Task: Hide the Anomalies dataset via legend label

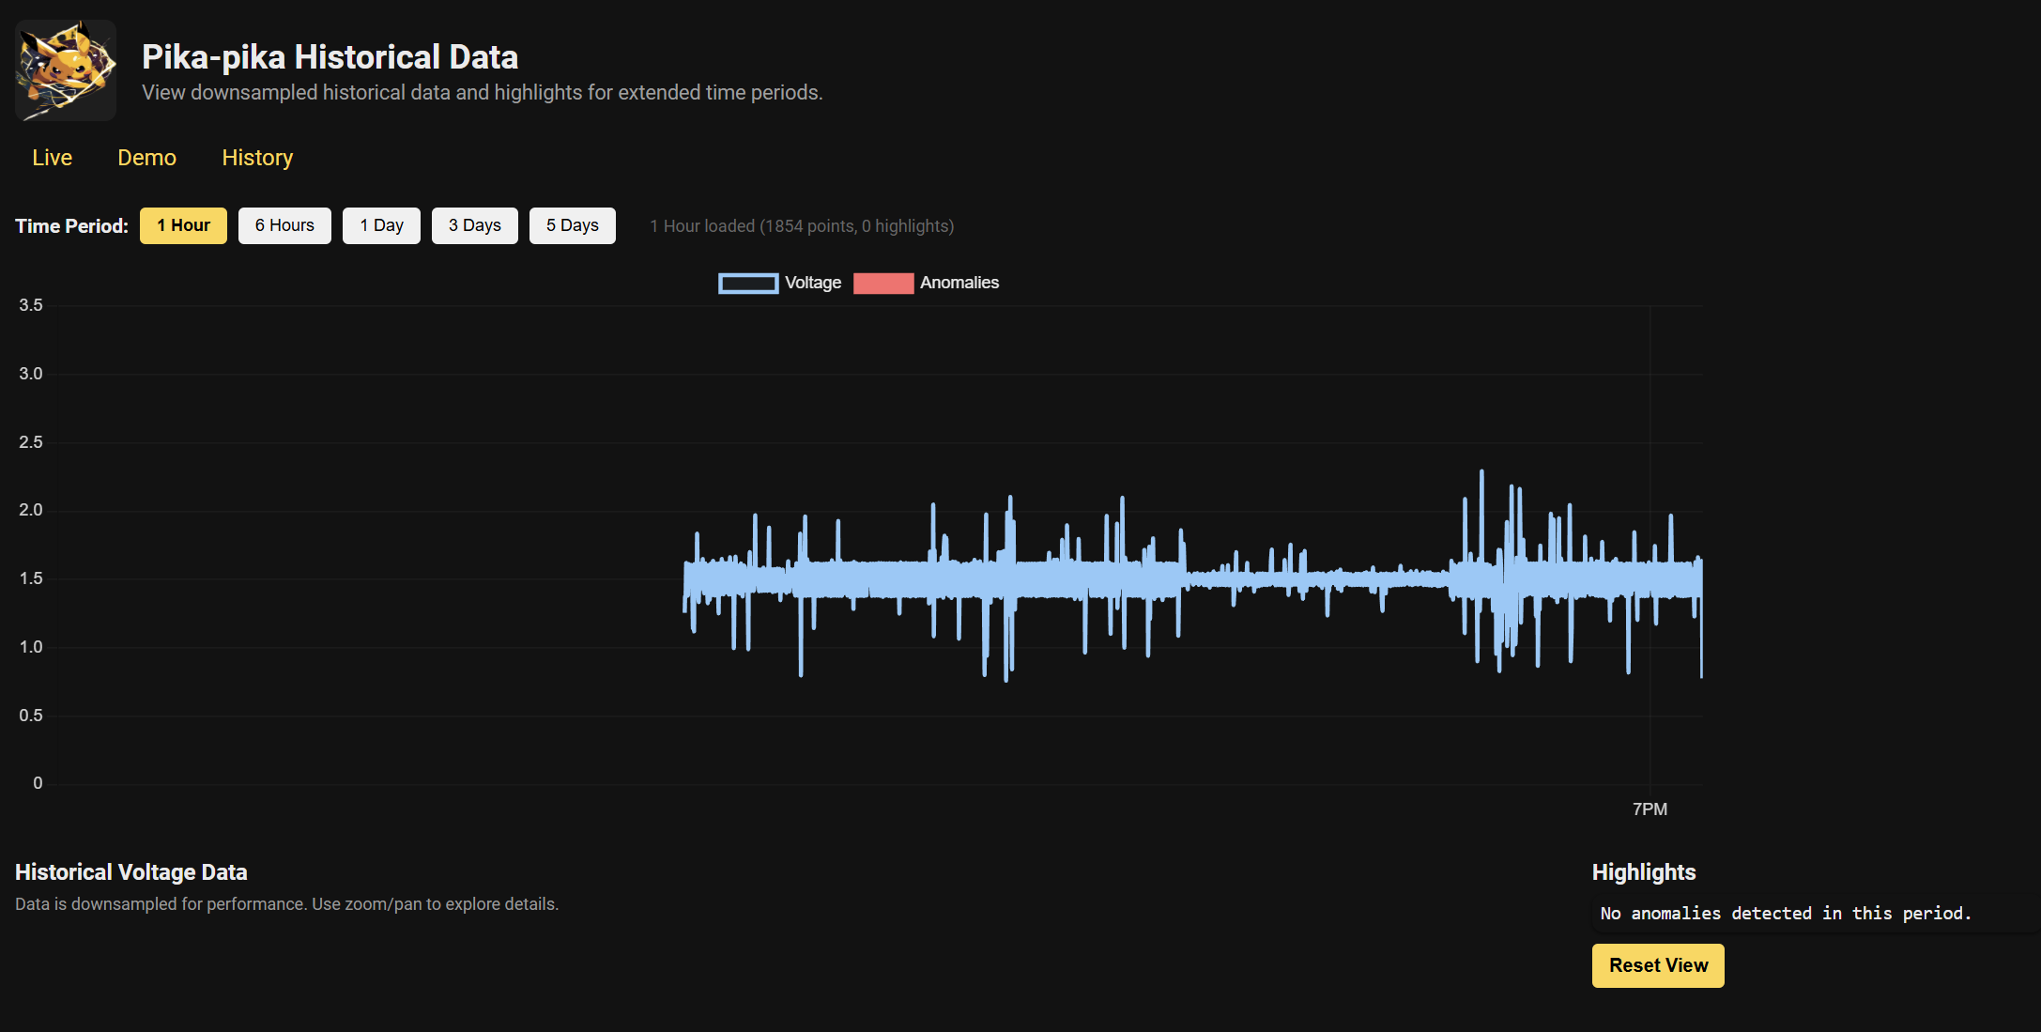Action: 959,283
